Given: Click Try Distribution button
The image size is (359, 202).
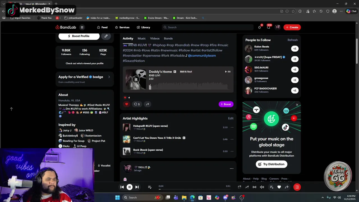Looking at the screenshot, I should pos(271,164).
